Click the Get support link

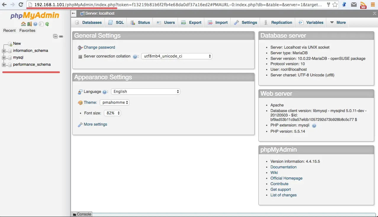tap(281, 190)
